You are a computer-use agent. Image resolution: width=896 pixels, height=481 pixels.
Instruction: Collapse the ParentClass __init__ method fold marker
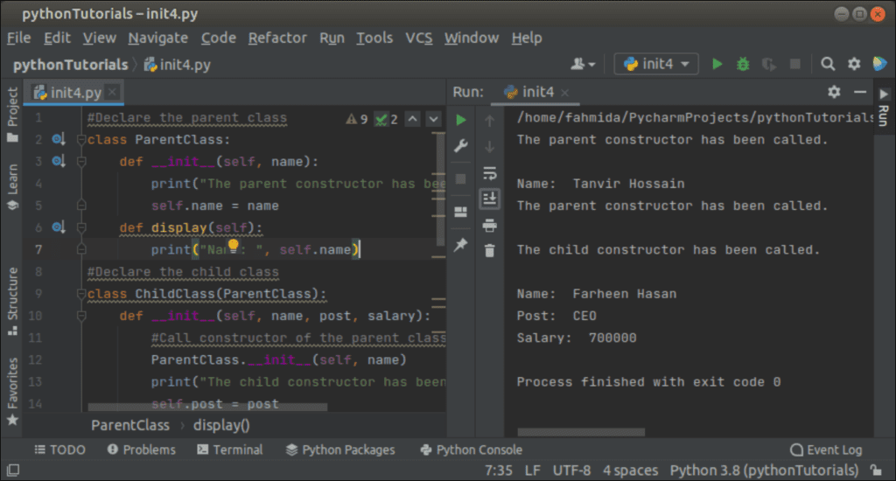point(81,162)
